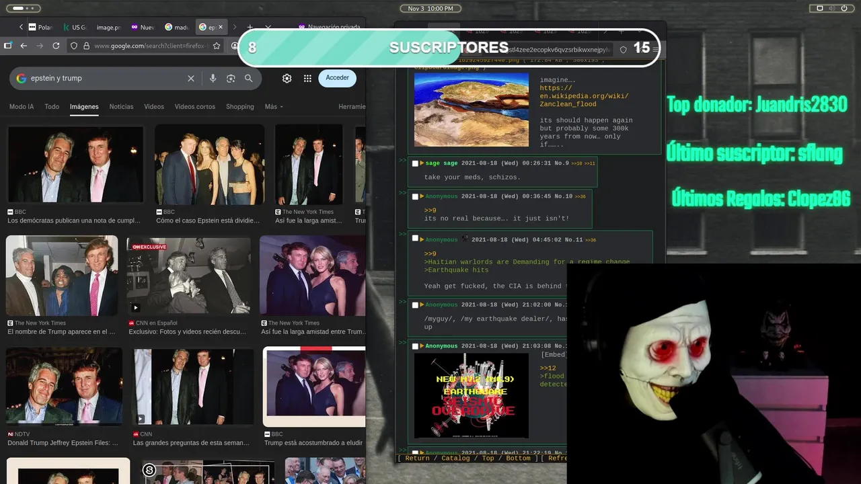This screenshot has width=861, height=484.
Task: Tick checkbox on post No.11
Action: 415,239
